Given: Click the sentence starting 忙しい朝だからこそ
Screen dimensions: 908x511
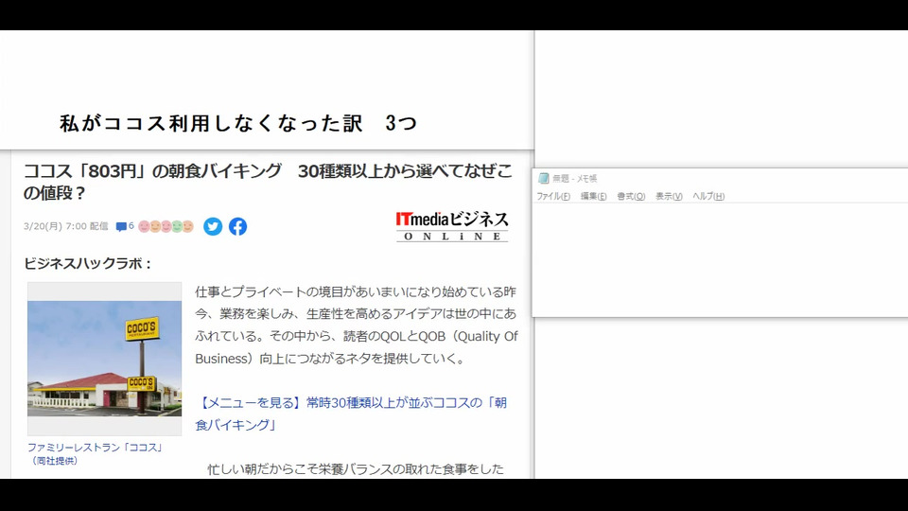Looking at the screenshot, I should (356, 468).
